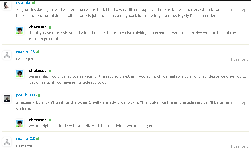Click chetaseo's avatar in reply to paulhines
The image size is (251, 149).
(x=20, y=123)
